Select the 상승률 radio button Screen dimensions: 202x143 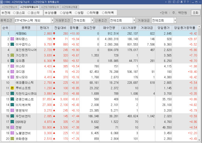tap(46, 13)
